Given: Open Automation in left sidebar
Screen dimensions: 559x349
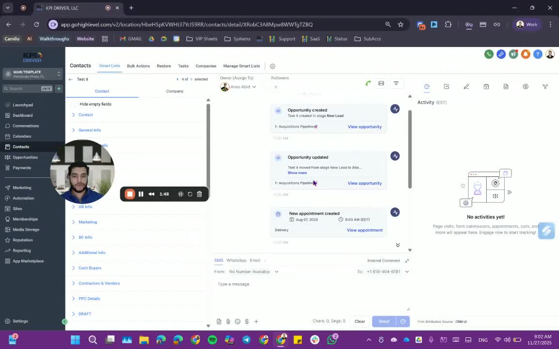Looking at the screenshot, I should pos(23,198).
